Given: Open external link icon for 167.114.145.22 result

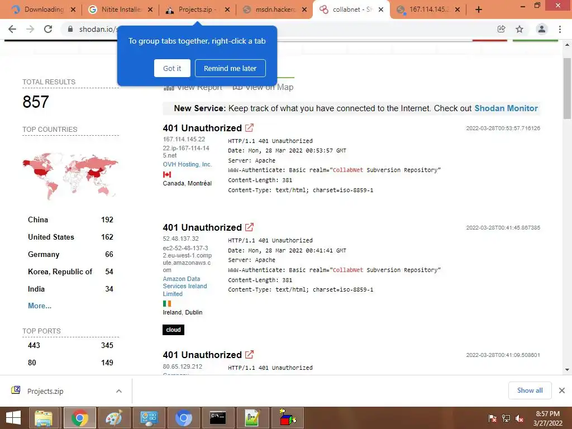Looking at the screenshot, I should click(250, 128).
